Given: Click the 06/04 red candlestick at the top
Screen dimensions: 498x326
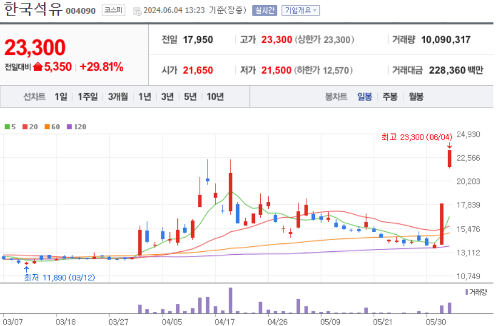Looking at the screenshot, I should click(x=450, y=158).
